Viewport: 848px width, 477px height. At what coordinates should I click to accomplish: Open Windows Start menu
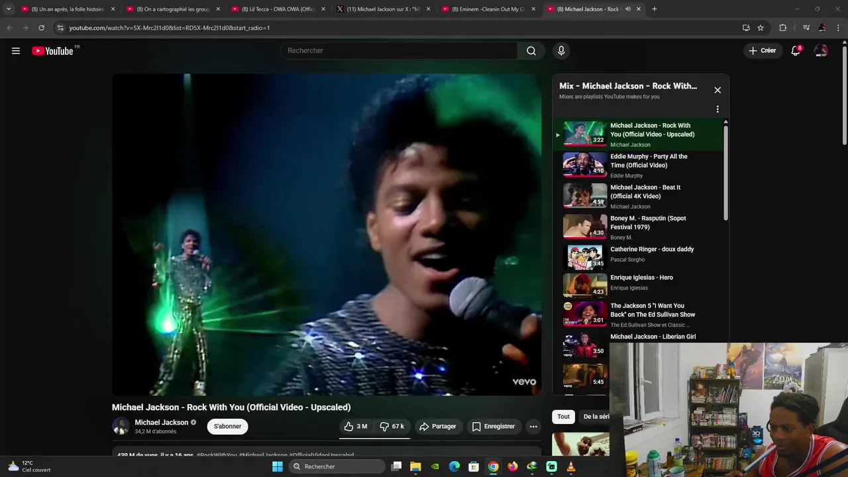(x=278, y=466)
